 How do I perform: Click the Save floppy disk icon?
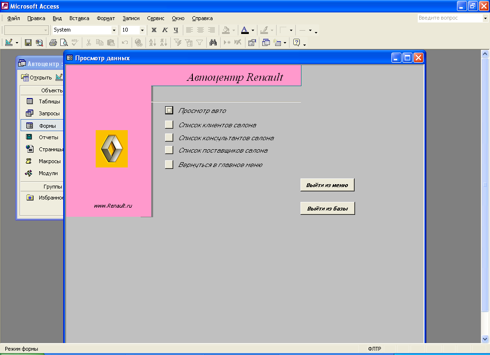(x=28, y=43)
